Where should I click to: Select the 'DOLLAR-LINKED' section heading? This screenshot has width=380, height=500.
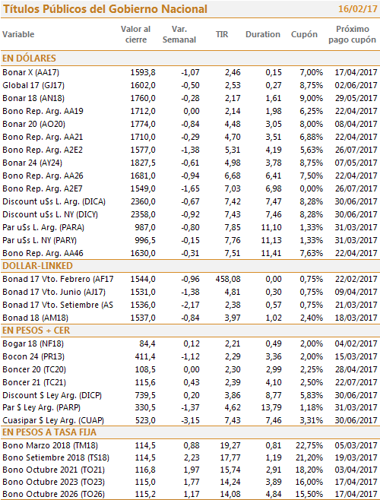pos(37,266)
